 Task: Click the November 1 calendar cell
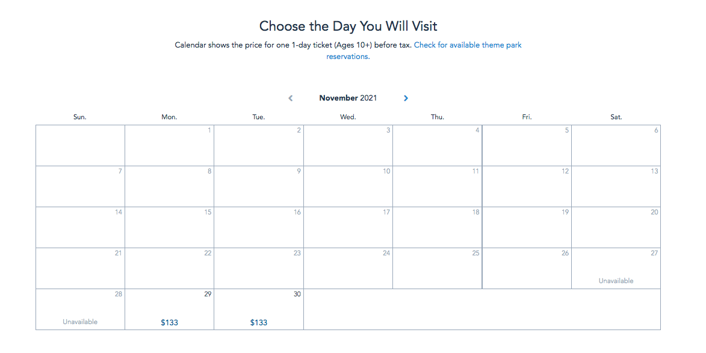click(169, 146)
